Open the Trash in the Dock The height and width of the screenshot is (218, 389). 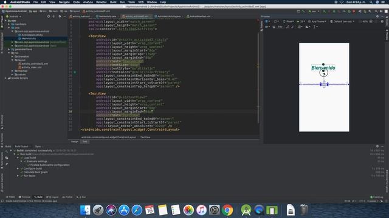304,210
